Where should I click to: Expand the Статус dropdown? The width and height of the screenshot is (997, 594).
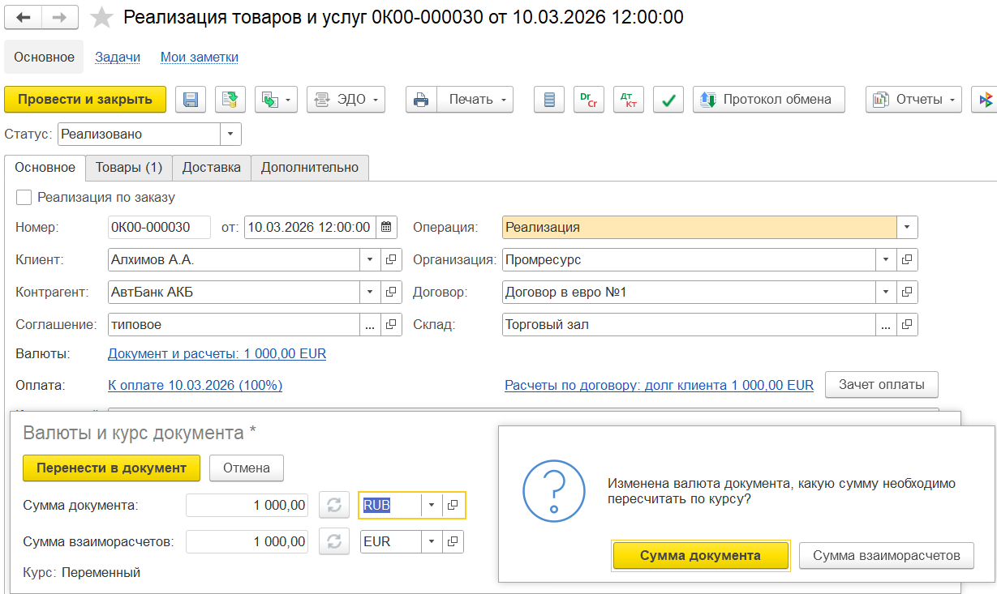coord(230,135)
